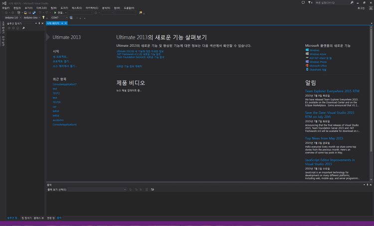Open the notifications flag showing 4

[x=310, y=2]
